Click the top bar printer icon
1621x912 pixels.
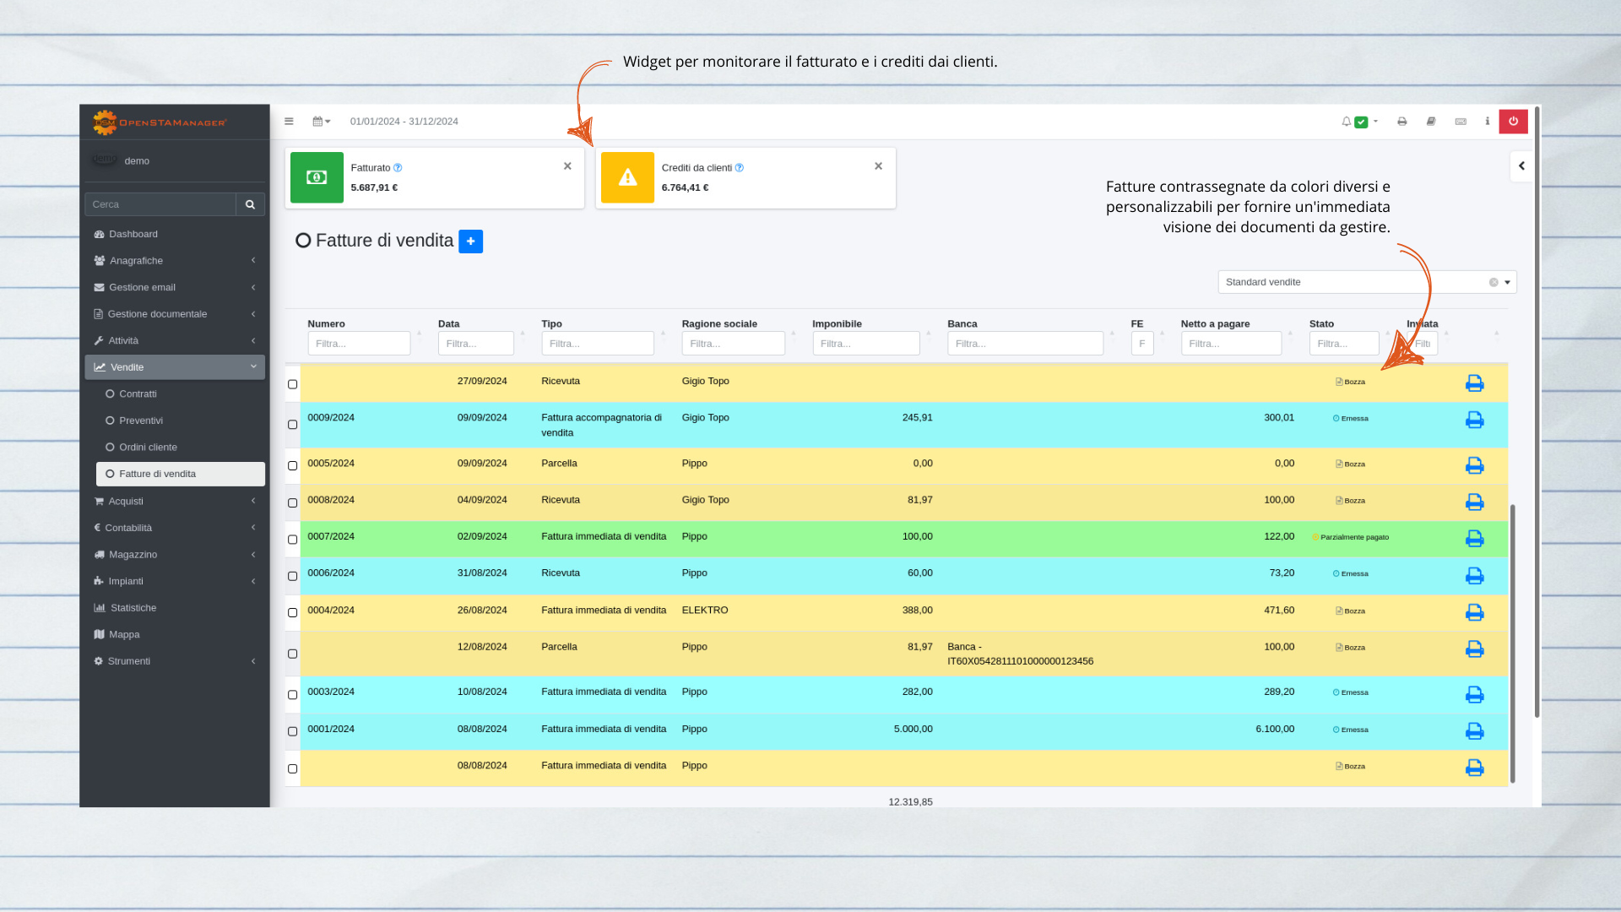pos(1401,122)
